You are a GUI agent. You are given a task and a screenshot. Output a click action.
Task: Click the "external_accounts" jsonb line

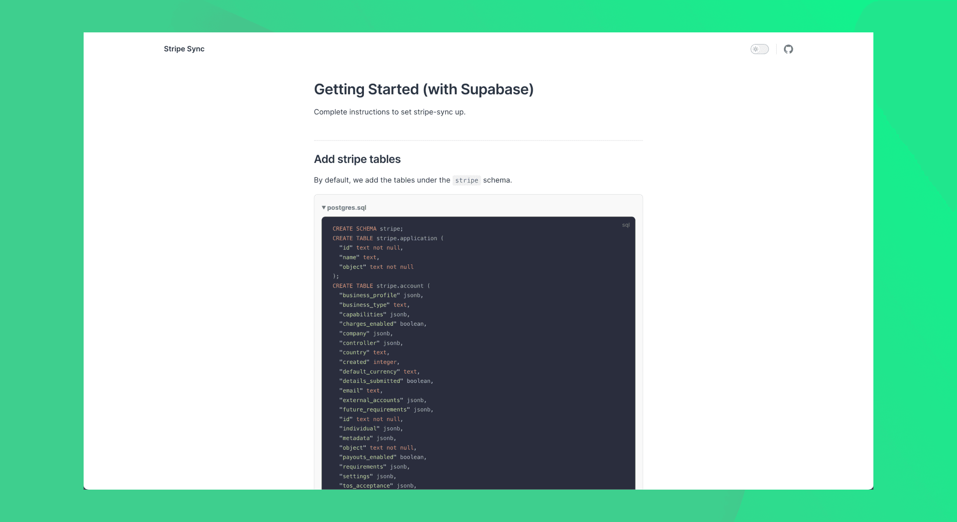click(x=383, y=400)
